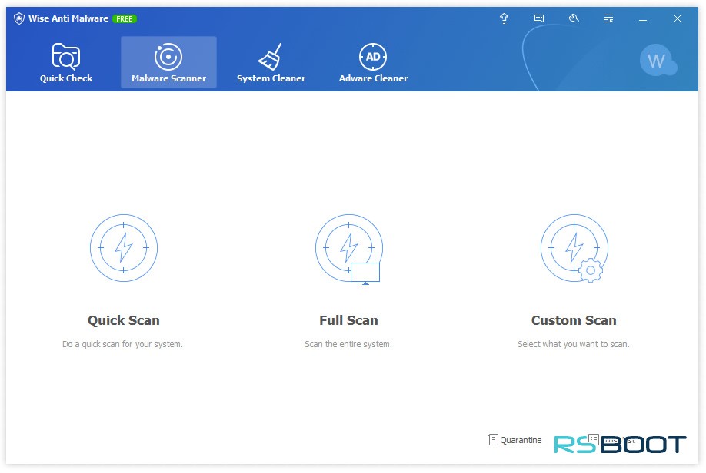Open the main menu list icon

coord(608,18)
